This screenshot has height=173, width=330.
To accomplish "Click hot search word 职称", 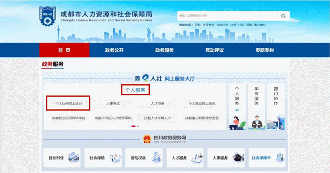I will (x=198, y=25).
